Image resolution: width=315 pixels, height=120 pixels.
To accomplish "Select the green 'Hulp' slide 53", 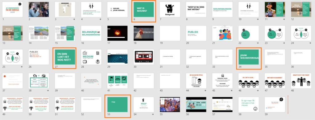I will [x=117, y=105].
